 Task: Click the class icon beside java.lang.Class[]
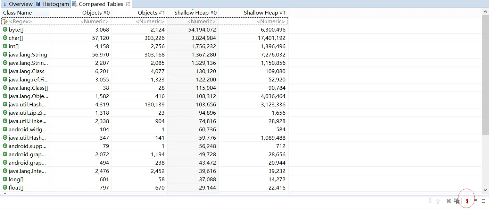[x=5, y=88]
